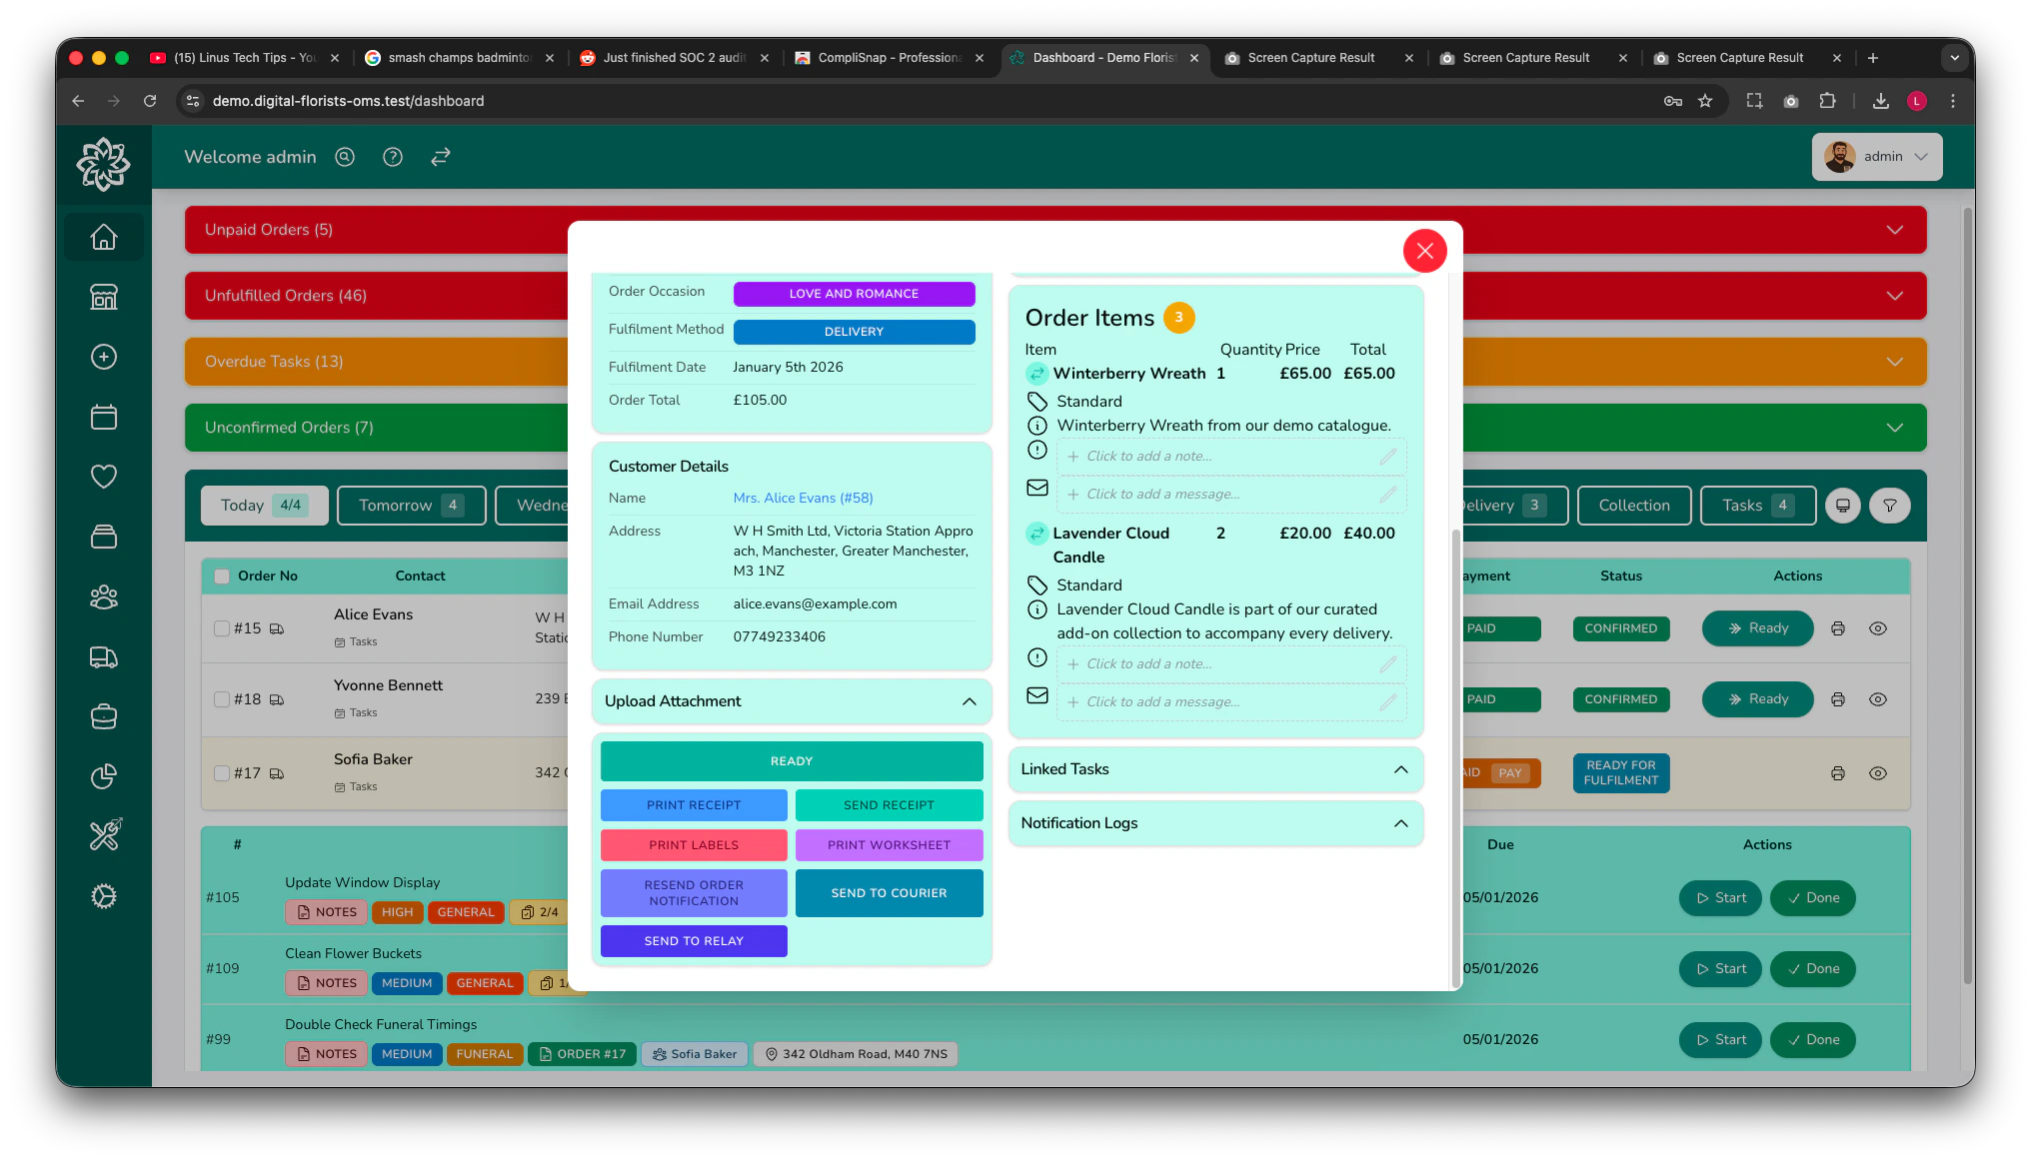
Task: Tick the checkbox next to order #18
Action: point(222,699)
